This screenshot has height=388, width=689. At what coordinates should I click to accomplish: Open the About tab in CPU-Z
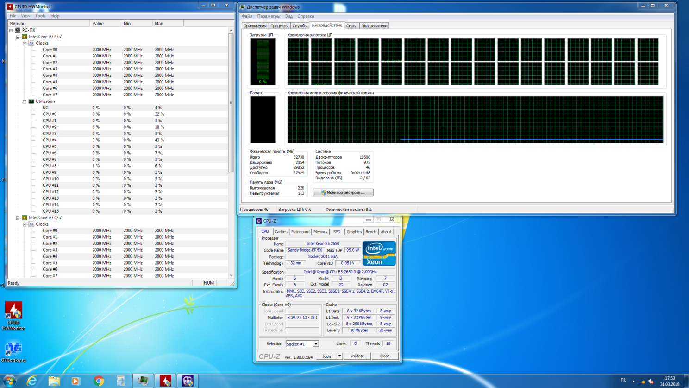(386, 232)
